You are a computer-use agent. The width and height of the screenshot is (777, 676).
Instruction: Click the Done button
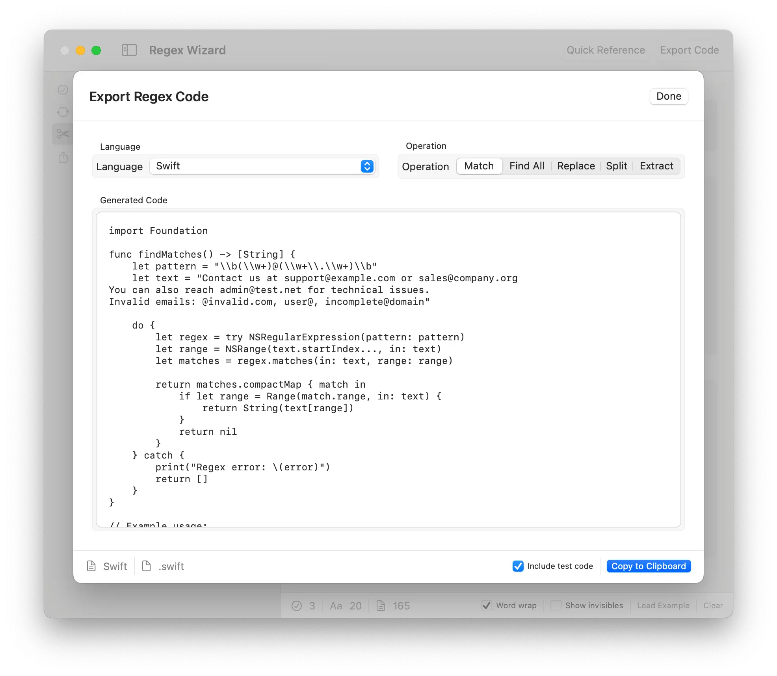pos(668,97)
